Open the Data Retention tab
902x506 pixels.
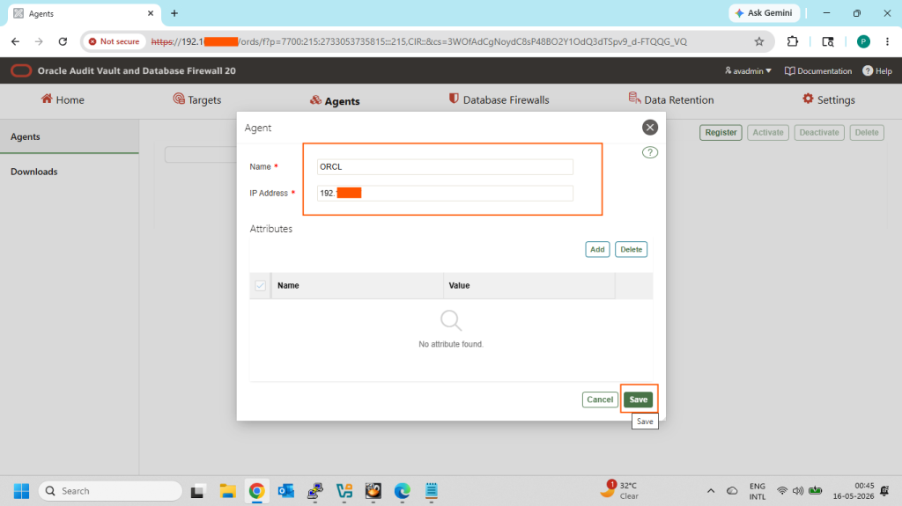coord(671,100)
